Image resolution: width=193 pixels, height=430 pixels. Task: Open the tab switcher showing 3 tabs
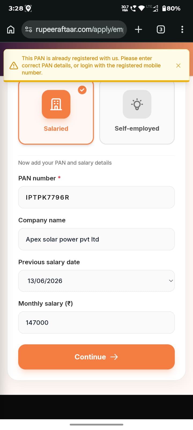[161, 29]
